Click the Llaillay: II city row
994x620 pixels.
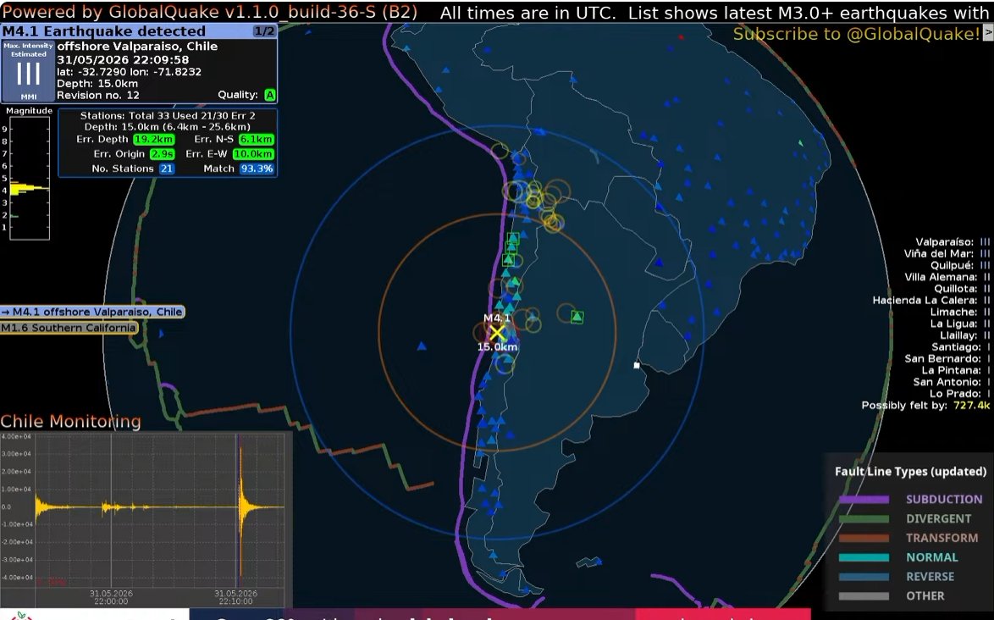(965, 335)
